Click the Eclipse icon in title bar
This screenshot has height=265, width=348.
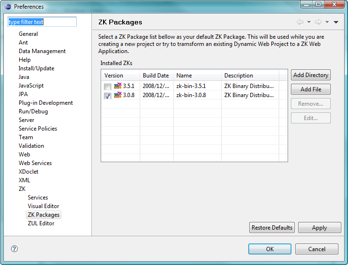point(8,6)
